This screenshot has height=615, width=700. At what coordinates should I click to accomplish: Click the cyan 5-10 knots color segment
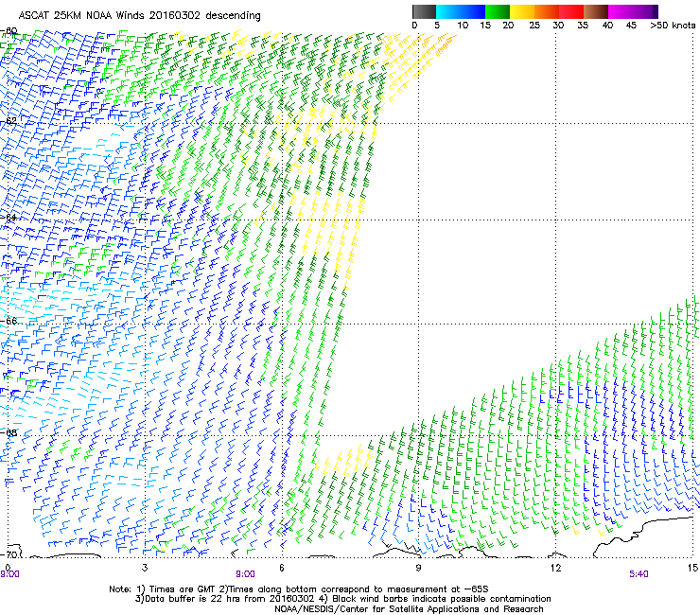click(x=448, y=11)
